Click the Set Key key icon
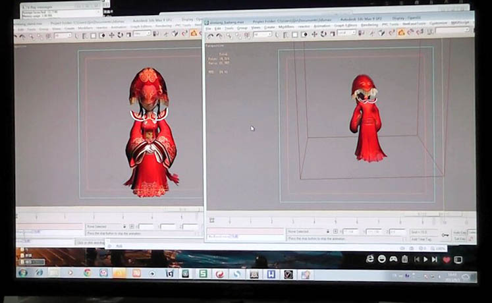The image size is (492, 303). point(445,235)
